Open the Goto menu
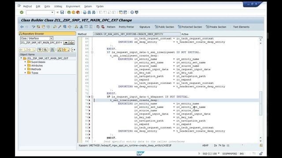282x158 pixels. [x=47, y=6]
